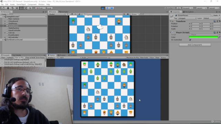Select the Rect Transform tool

[21, 8]
